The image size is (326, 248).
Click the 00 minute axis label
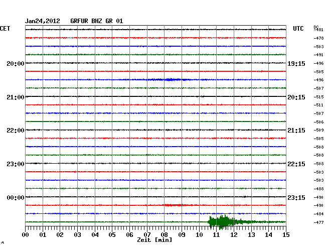(x=26, y=234)
